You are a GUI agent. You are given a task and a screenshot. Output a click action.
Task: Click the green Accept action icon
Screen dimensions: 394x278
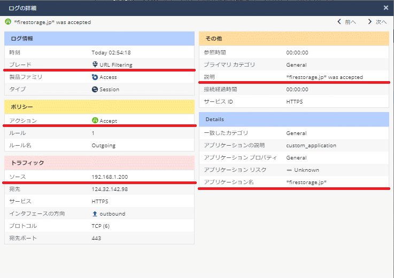(95, 121)
